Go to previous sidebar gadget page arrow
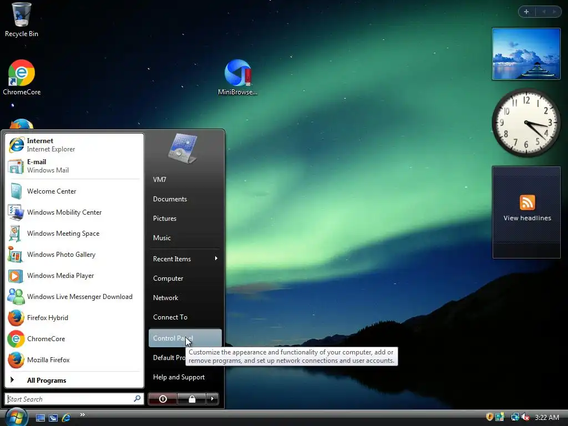Screen dimensions: 568x426 point(544,12)
